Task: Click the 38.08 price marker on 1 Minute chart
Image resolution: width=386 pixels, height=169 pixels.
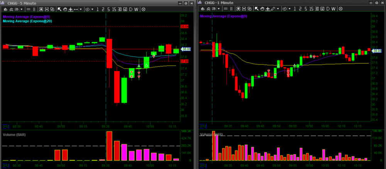Action: pyautogui.click(x=376, y=51)
